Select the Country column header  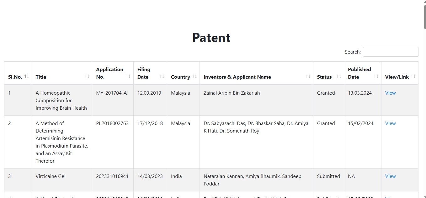(180, 77)
